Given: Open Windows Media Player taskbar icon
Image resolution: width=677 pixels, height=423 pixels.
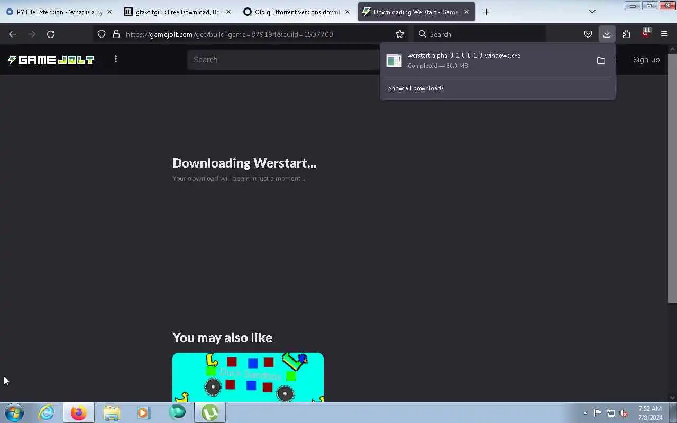Looking at the screenshot, I should (143, 412).
